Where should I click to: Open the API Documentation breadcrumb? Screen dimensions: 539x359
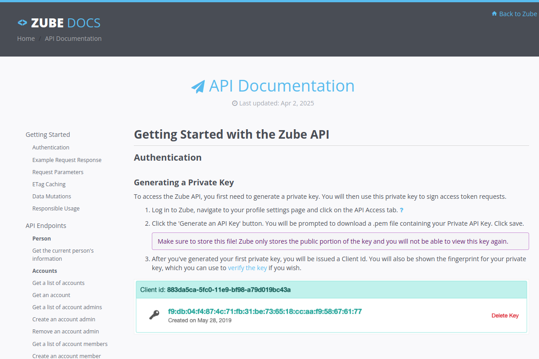point(73,39)
